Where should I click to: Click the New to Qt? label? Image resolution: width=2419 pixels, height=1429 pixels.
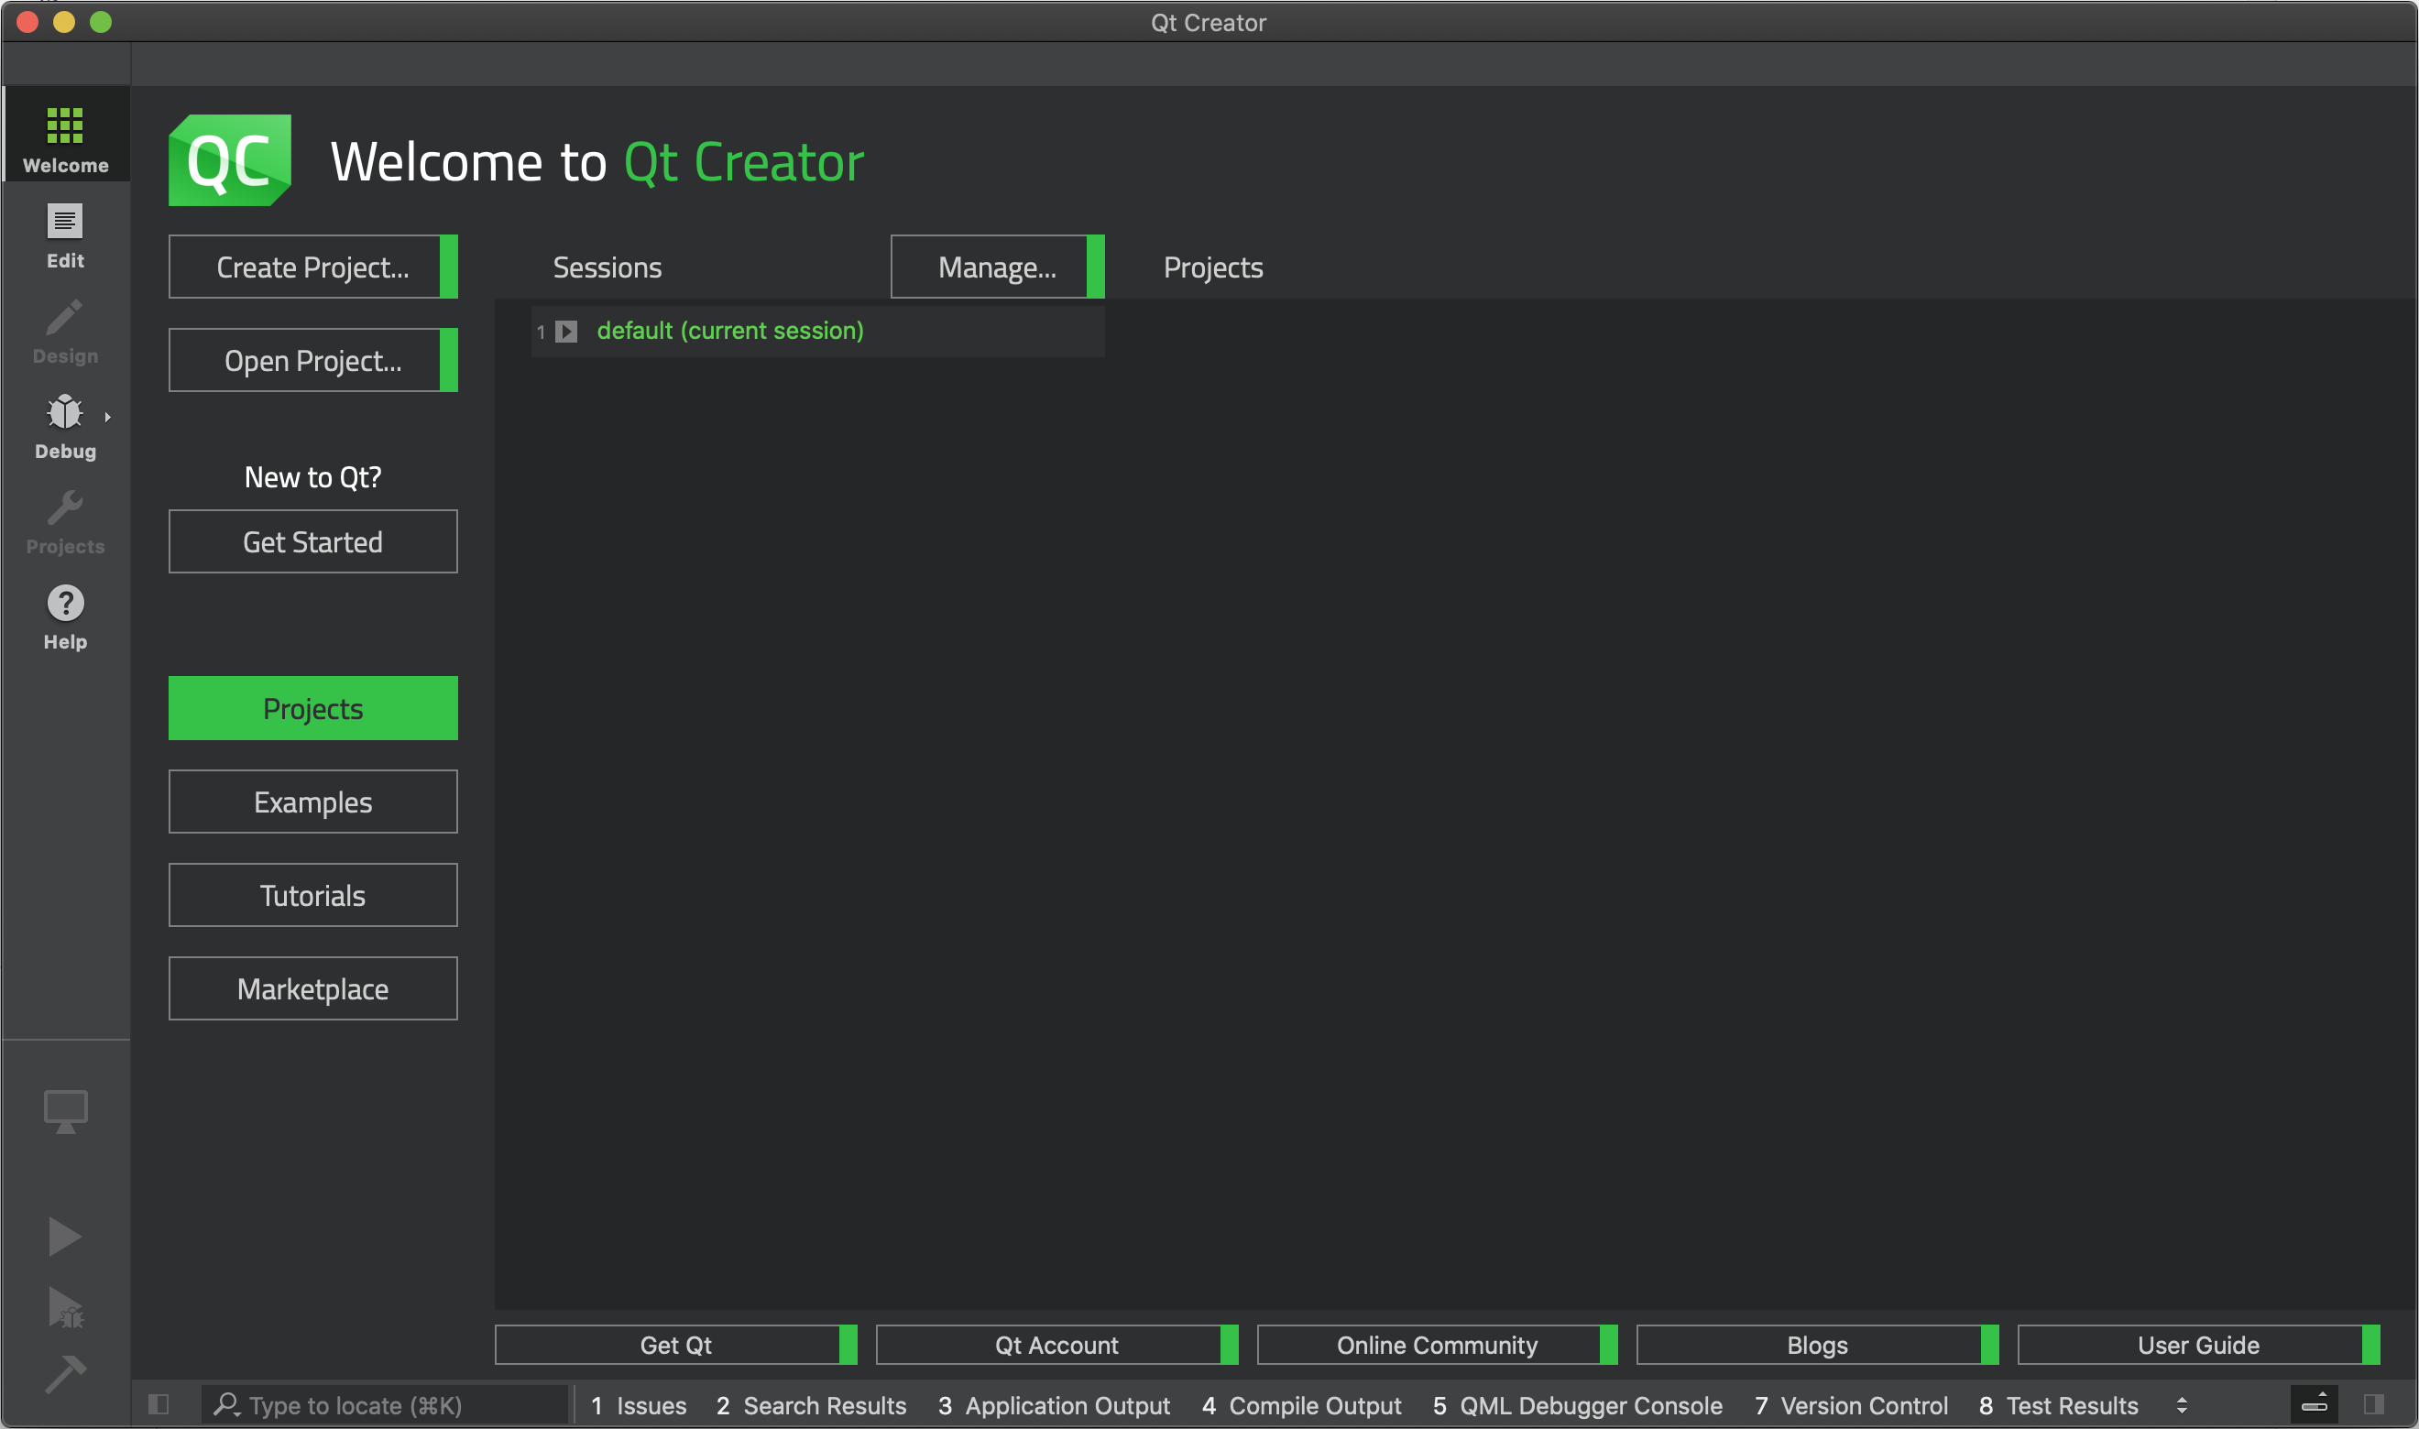click(313, 476)
